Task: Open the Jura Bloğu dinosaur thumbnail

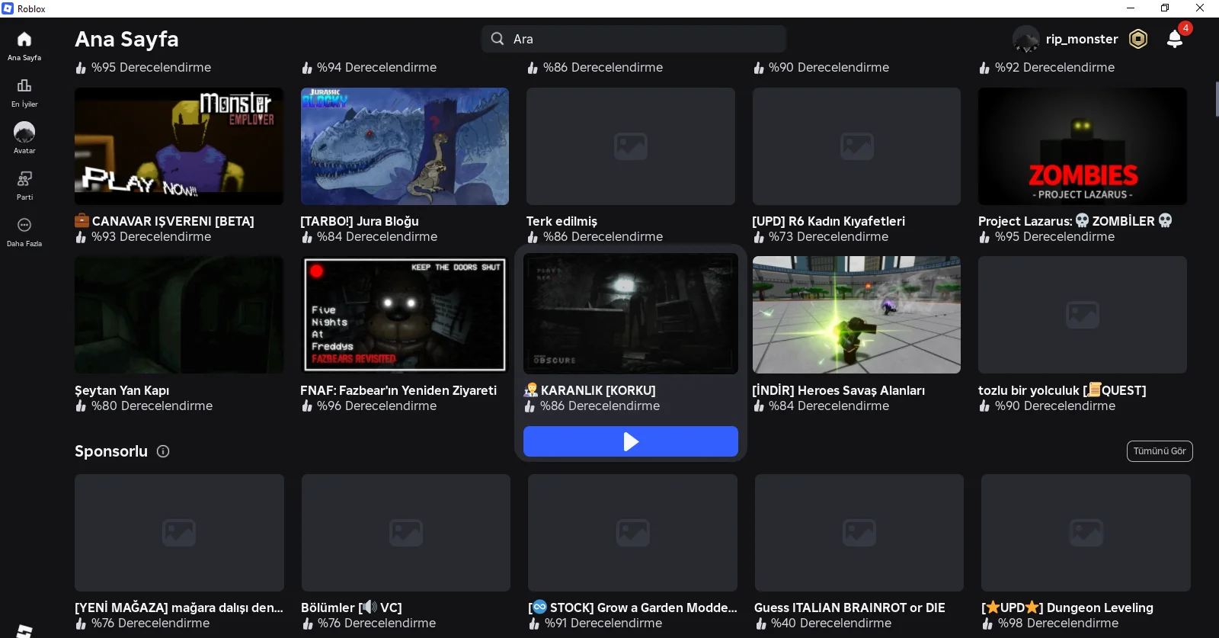Action: pos(405,146)
